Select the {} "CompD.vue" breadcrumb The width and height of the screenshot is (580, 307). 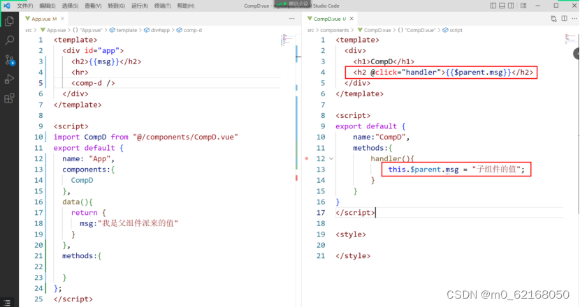coord(416,30)
